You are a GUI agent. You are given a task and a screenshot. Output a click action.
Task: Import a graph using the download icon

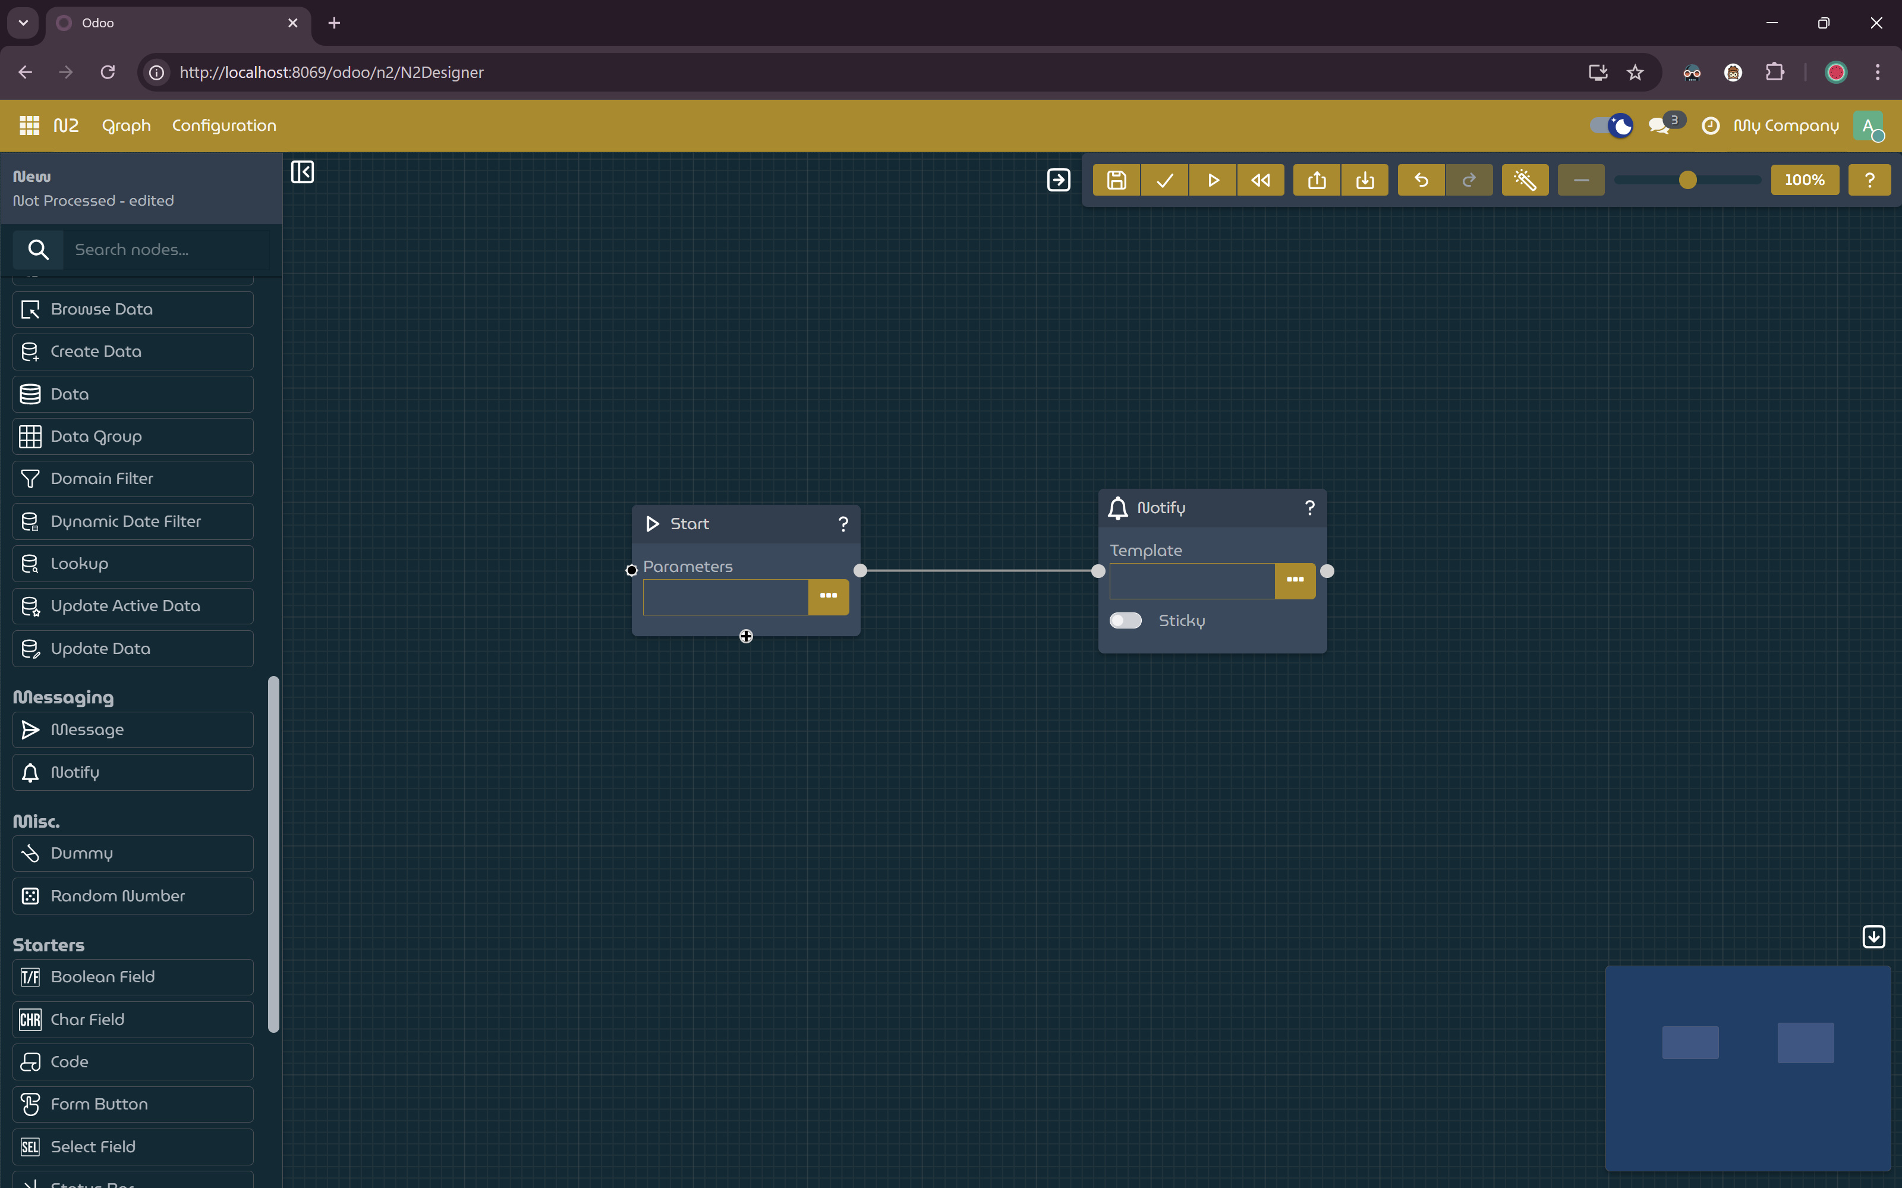pos(1365,180)
